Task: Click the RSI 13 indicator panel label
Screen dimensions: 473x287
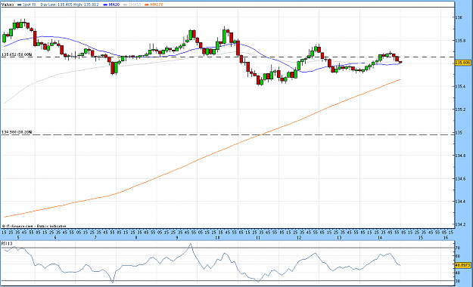Action: (7, 243)
